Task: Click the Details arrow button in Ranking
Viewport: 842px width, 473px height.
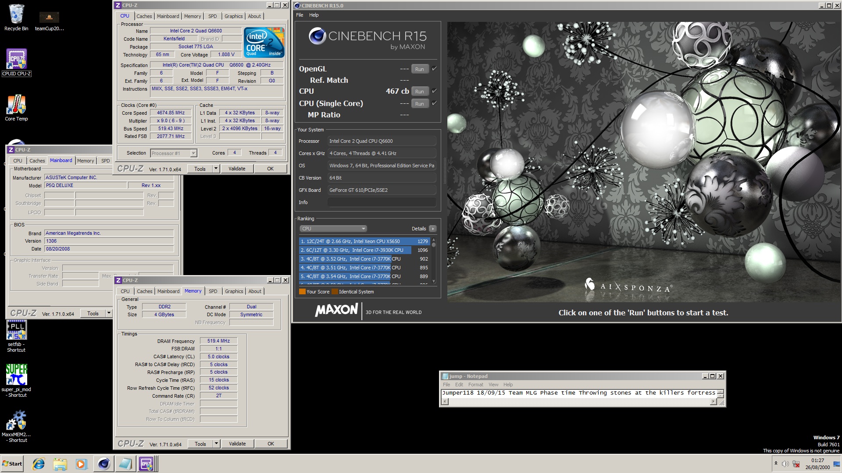Action: [x=432, y=229]
